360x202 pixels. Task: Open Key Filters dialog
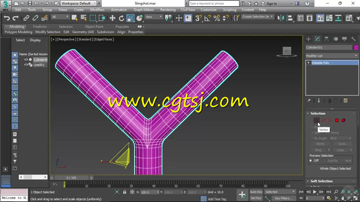click(x=284, y=198)
